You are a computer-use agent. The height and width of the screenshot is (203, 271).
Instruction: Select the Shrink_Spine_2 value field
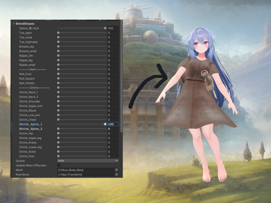pos(113,129)
